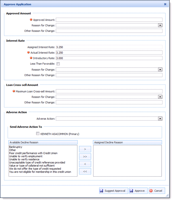The image size is (173, 201).
Task: Click the save icon on the Approve button
Action: tap(131, 191)
